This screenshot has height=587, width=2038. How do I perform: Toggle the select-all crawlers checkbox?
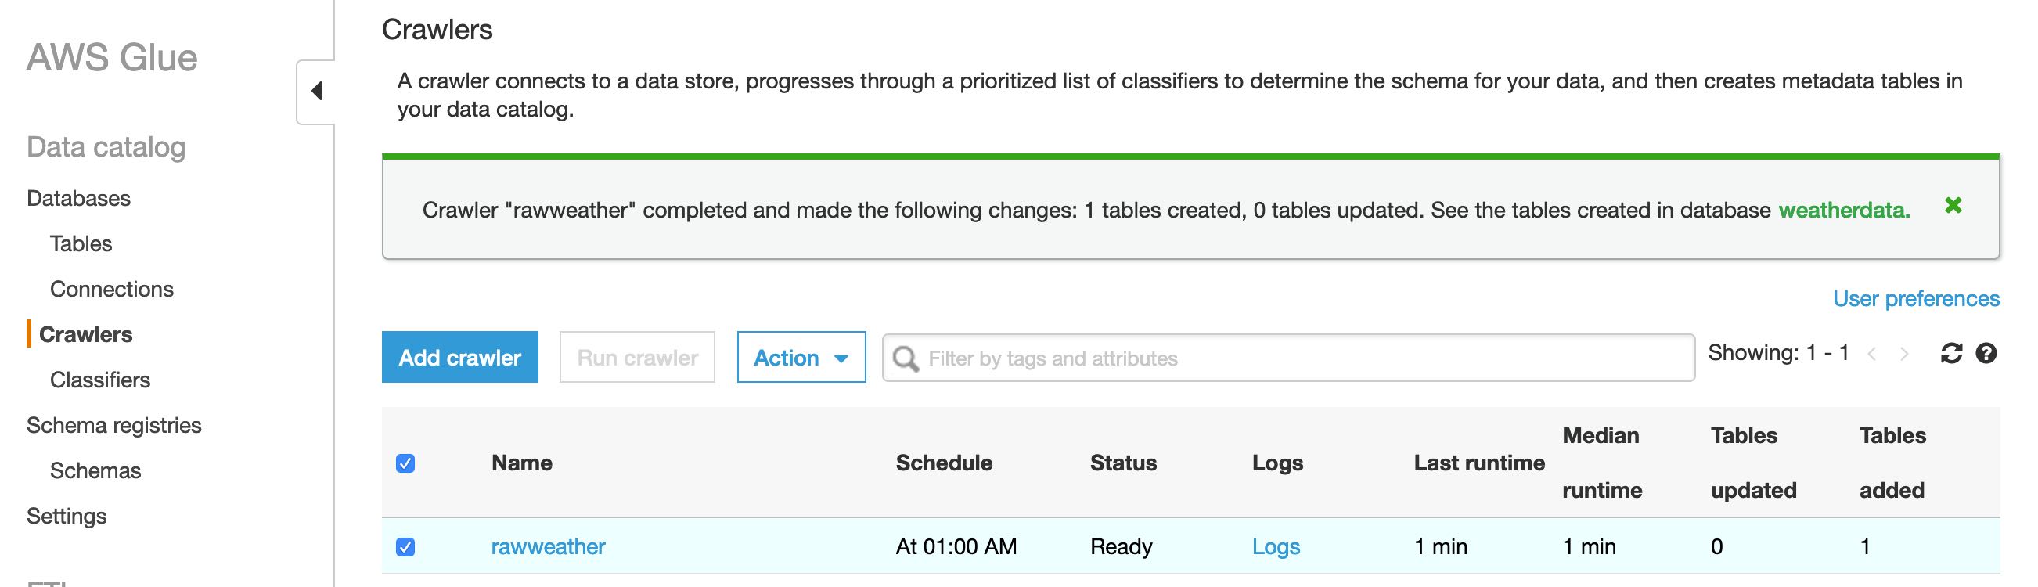click(x=405, y=463)
